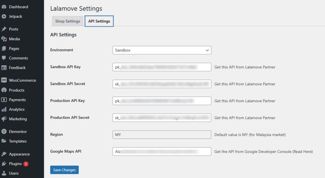Click the Plugins update count badge
This screenshot has width=325, height=178.
tap(26, 164)
